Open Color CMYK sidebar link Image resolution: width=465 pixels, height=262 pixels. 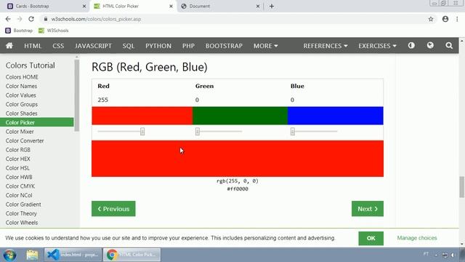coord(20,186)
